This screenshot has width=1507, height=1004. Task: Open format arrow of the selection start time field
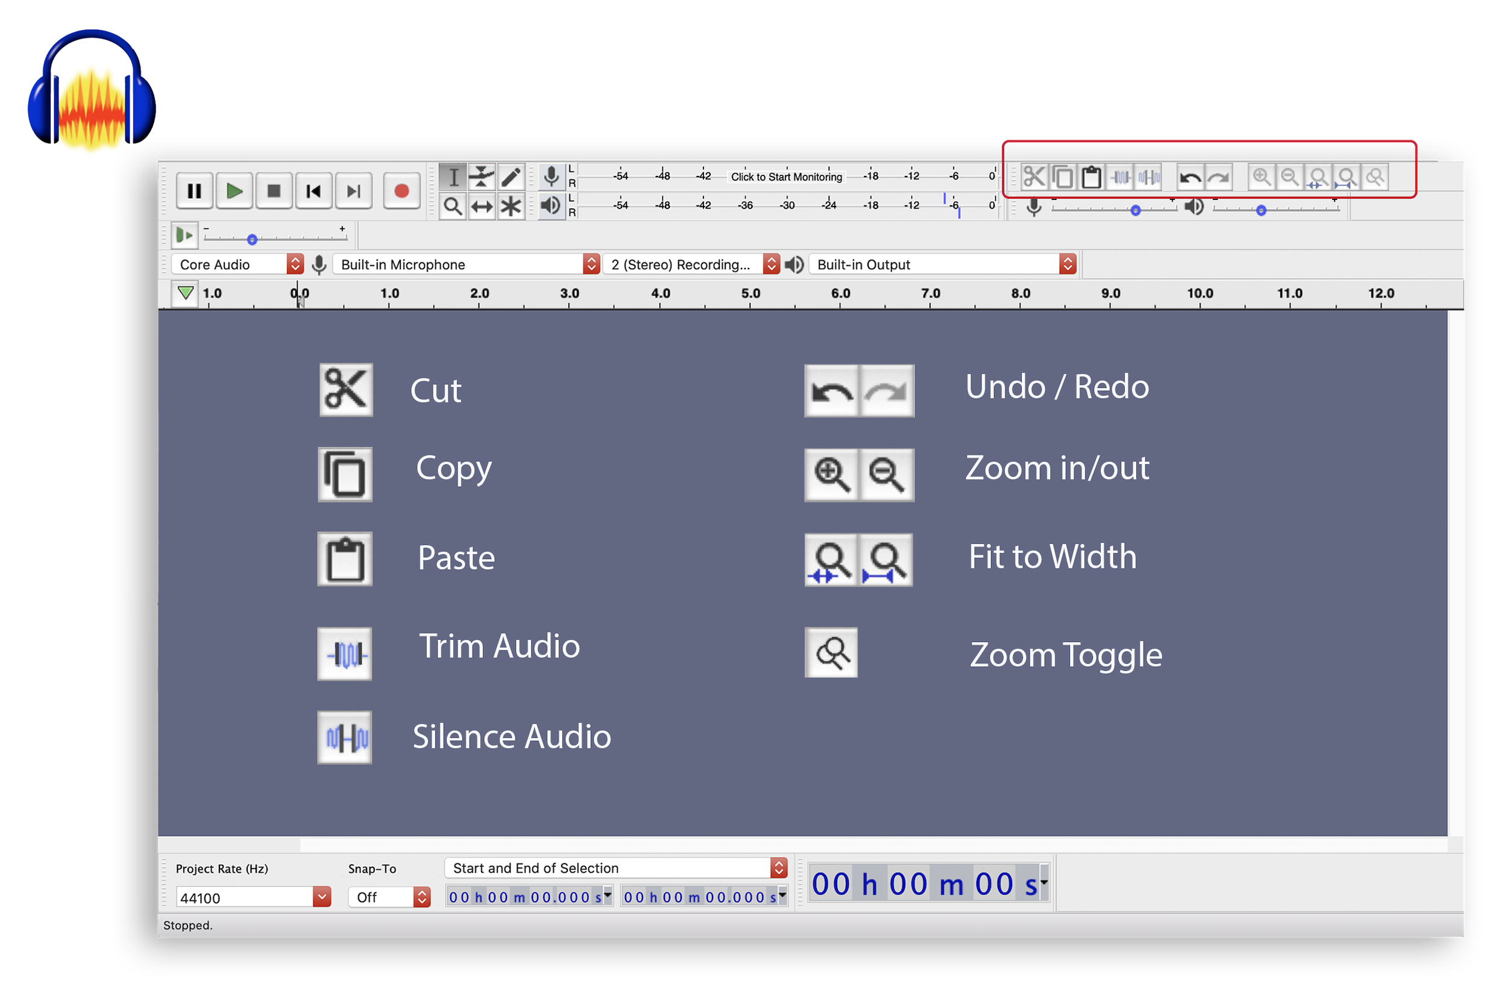click(608, 894)
